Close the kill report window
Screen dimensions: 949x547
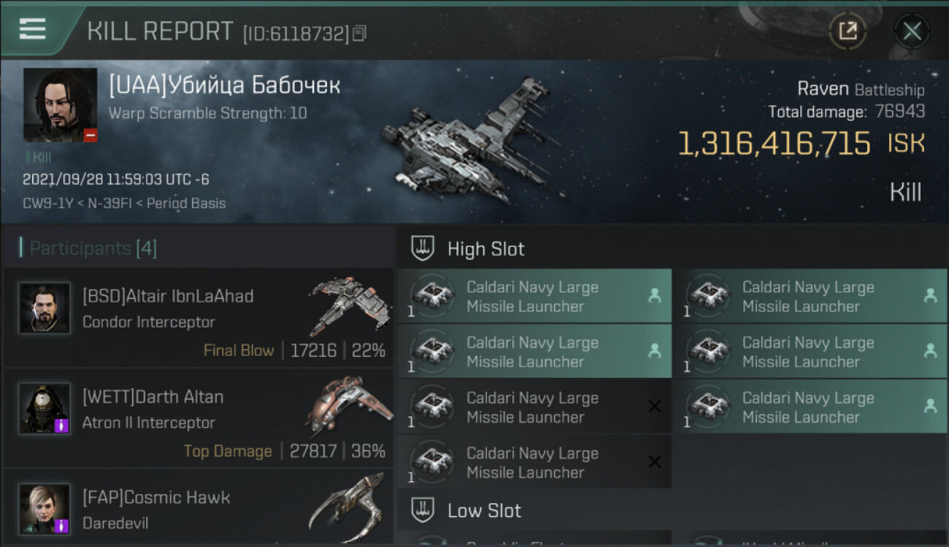click(x=912, y=31)
